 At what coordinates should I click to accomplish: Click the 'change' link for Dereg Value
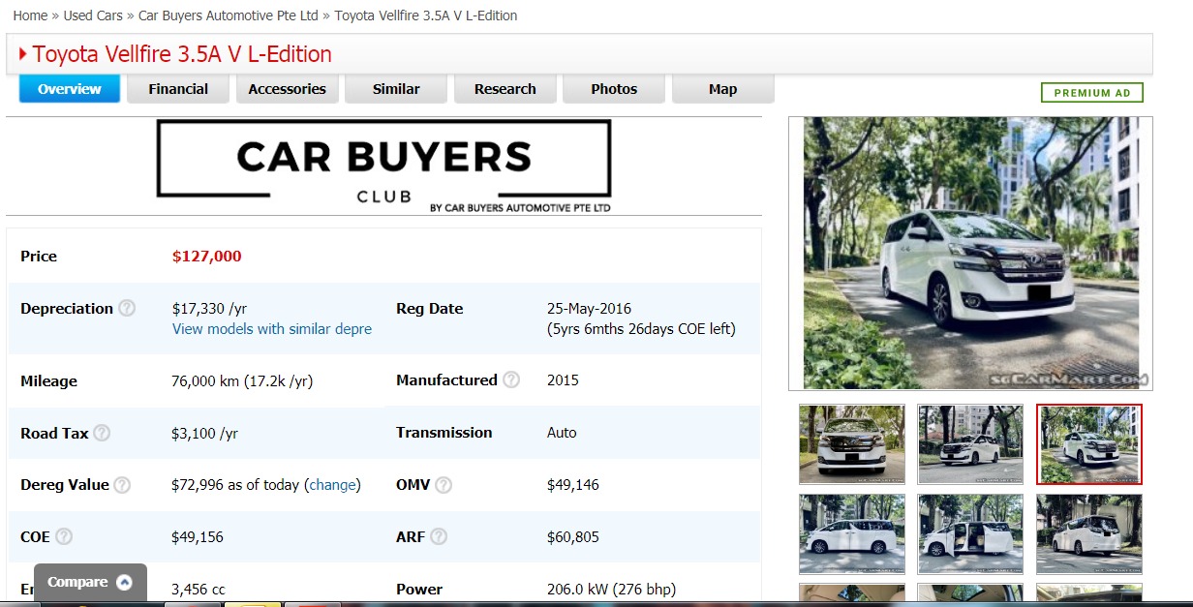tap(332, 485)
